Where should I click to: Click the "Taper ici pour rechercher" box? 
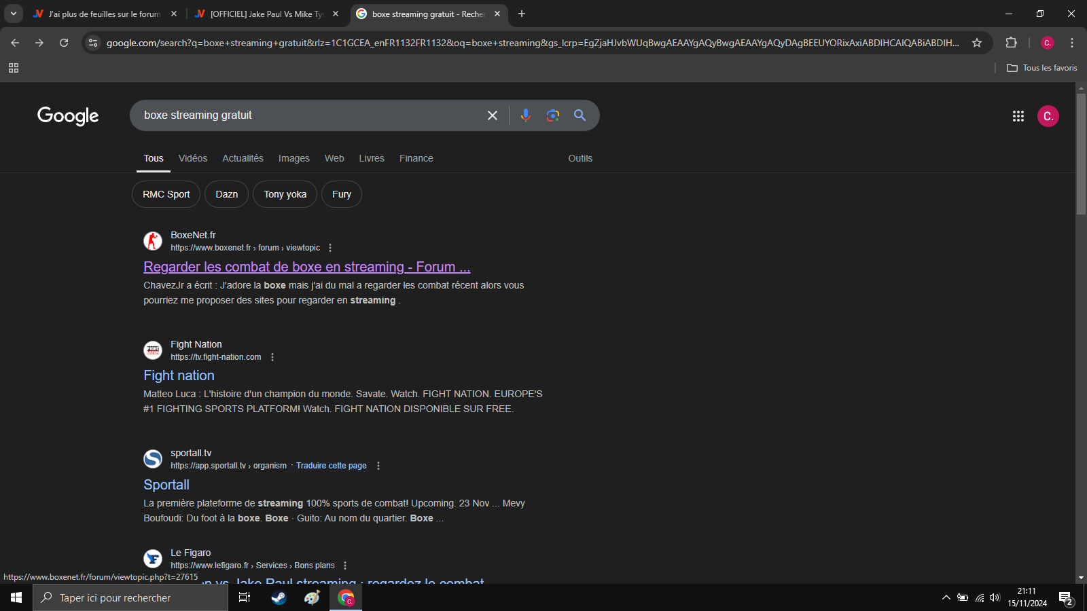(130, 597)
